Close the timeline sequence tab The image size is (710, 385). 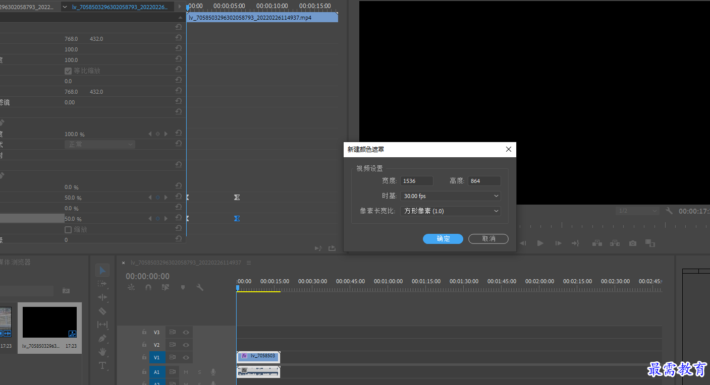[x=123, y=263]
